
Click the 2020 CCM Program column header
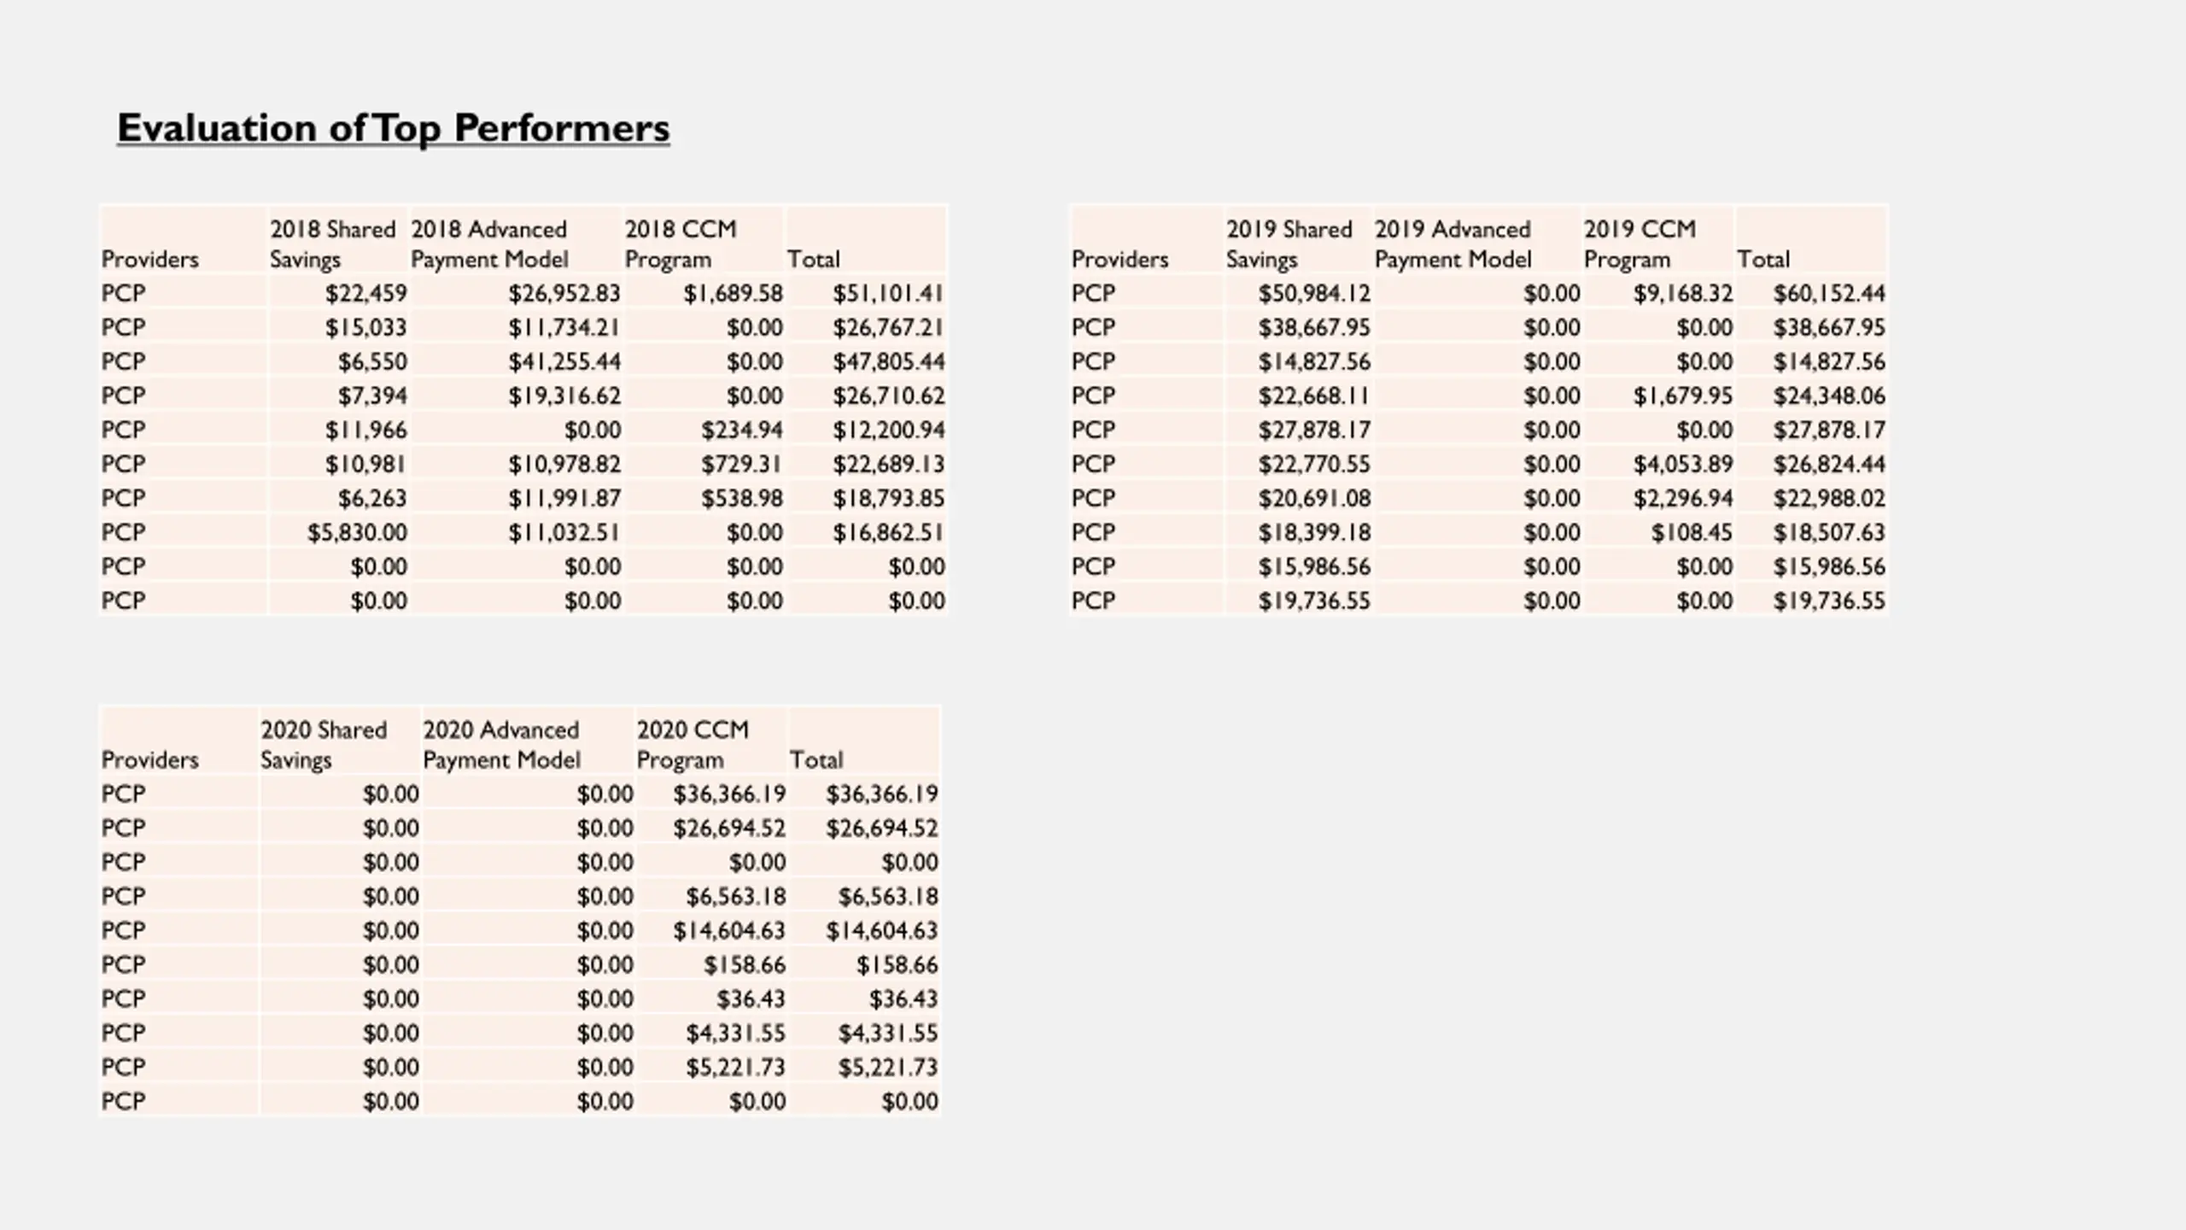[693, 745]
